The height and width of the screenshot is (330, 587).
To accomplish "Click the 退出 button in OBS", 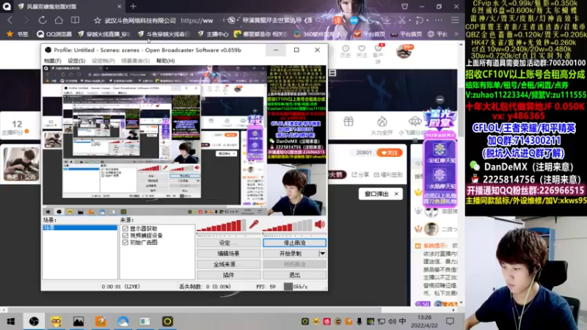I will [x=295, y=275].
